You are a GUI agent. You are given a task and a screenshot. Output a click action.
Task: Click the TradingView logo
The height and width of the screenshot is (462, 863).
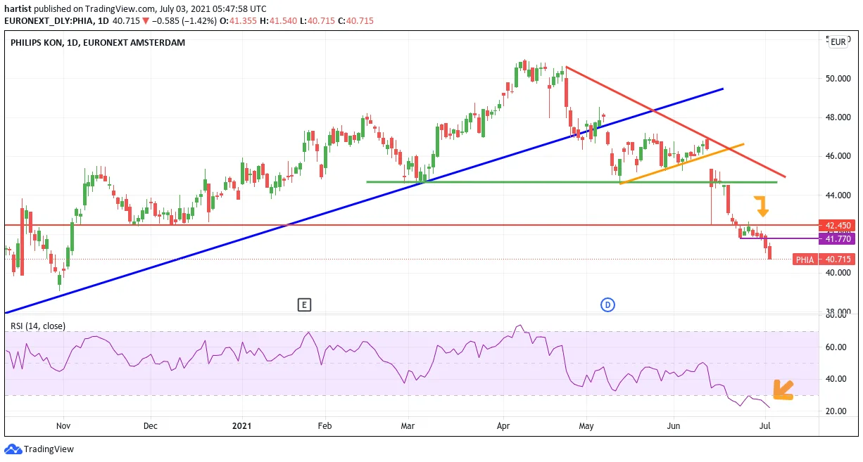click(x=39, y=449)
